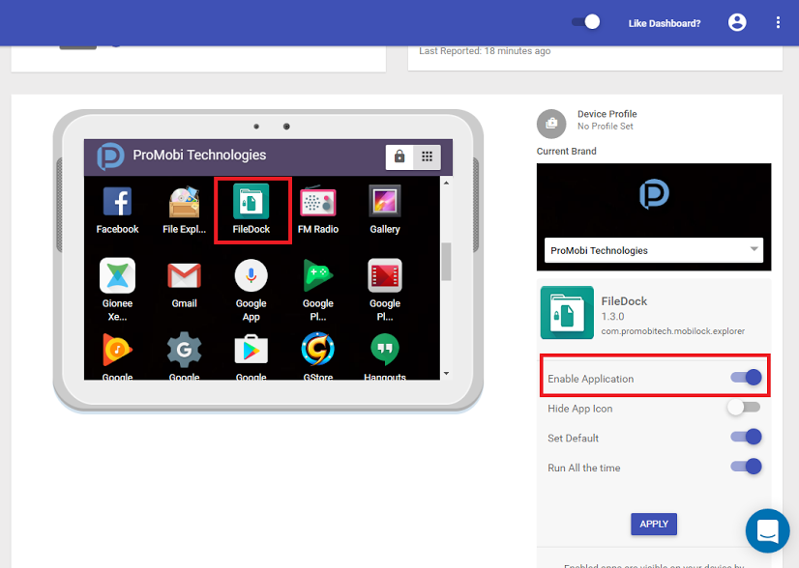Toggle Enable Application switch

[x=747, y=377]
